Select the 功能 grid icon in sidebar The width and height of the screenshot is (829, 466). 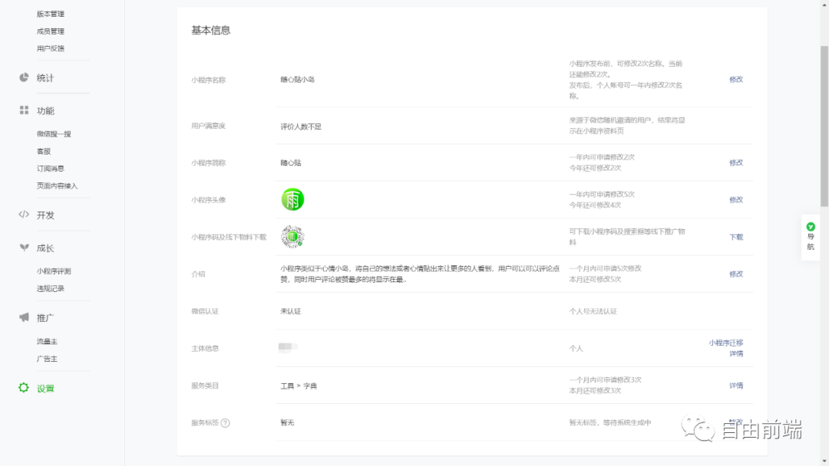pos(24,110)
